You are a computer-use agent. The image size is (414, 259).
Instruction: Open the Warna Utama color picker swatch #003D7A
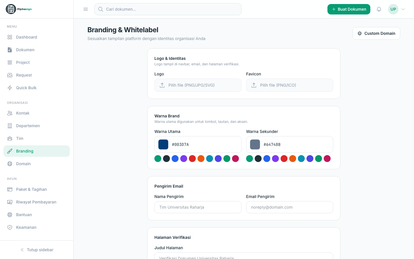pyautogui.click(x=163, y=144)
